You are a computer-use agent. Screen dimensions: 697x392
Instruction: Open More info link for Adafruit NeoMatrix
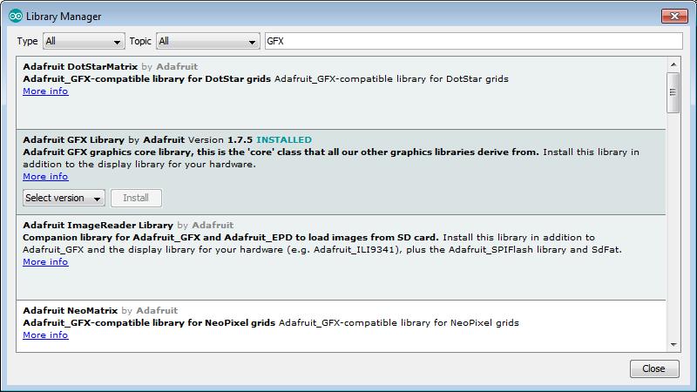pos(45,335)
